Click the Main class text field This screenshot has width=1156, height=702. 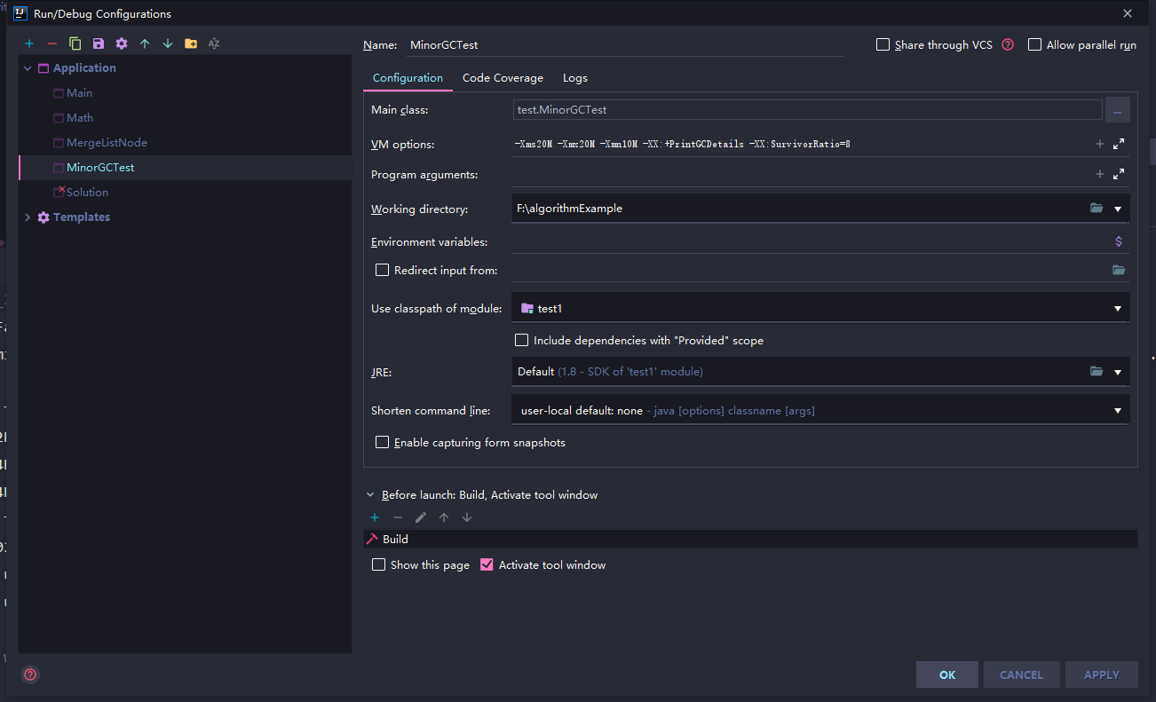pos(806,110)
